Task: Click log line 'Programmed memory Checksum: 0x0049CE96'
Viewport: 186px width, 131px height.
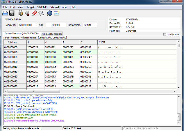Action: (34, 121)
